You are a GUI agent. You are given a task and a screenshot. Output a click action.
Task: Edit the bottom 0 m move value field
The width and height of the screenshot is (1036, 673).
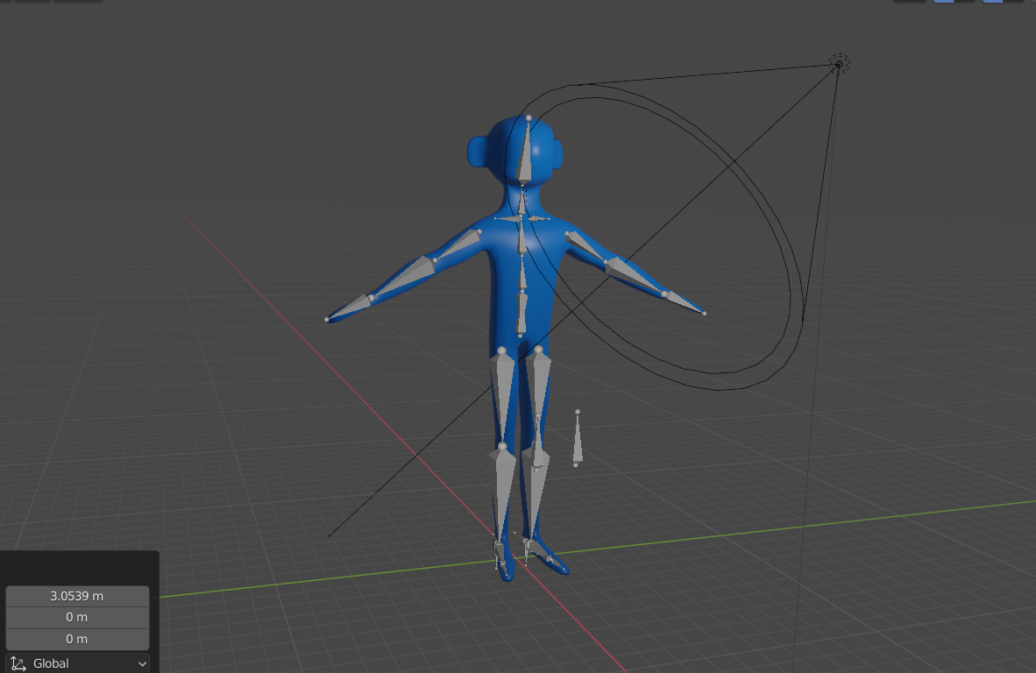tap(76, 639)
